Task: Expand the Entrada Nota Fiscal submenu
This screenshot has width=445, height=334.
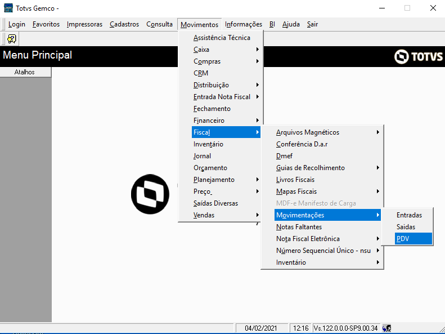Action: click(226, 97)
